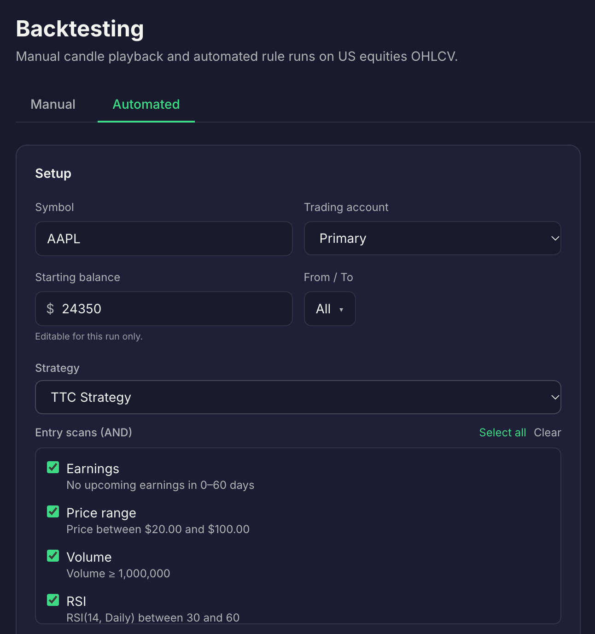
Task: Click 'No upcoming earnings in 0–60 days' text
Action: pos(160,485)
